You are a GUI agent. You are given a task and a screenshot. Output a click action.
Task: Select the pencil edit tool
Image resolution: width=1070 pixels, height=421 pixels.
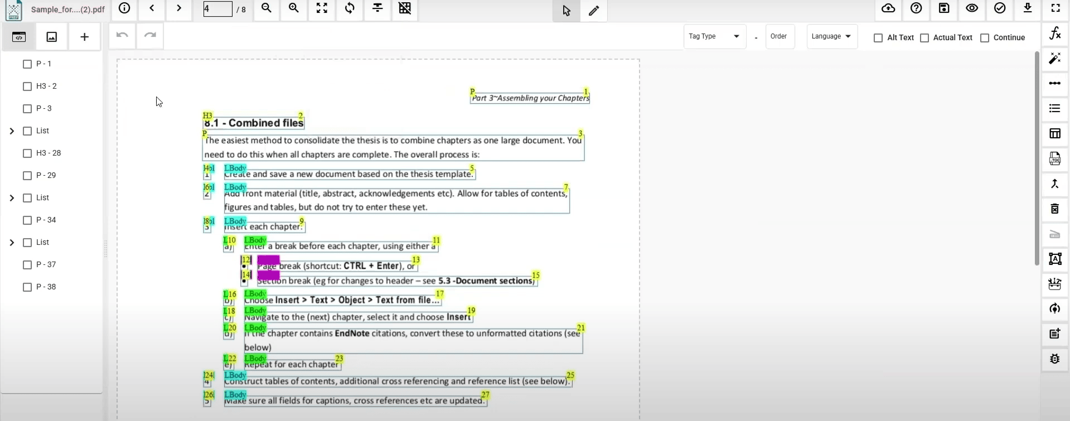click(x=594, y=11)
